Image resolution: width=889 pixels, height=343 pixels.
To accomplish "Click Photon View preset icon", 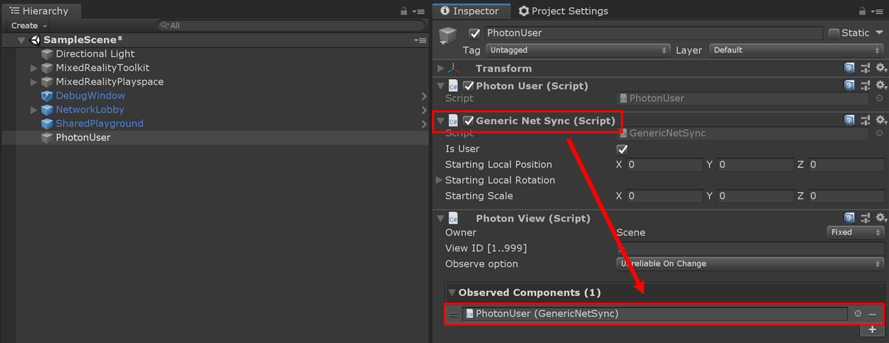I will [x=865, y=218].
